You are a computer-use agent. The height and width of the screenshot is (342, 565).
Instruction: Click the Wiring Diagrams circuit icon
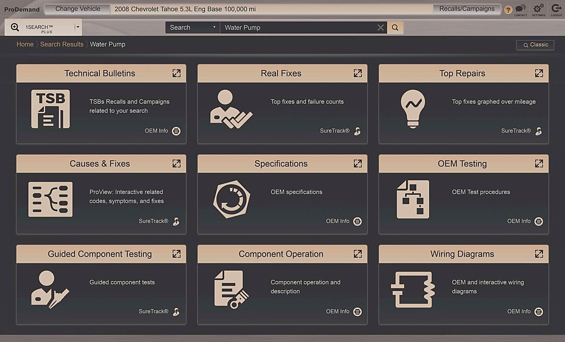413,289
